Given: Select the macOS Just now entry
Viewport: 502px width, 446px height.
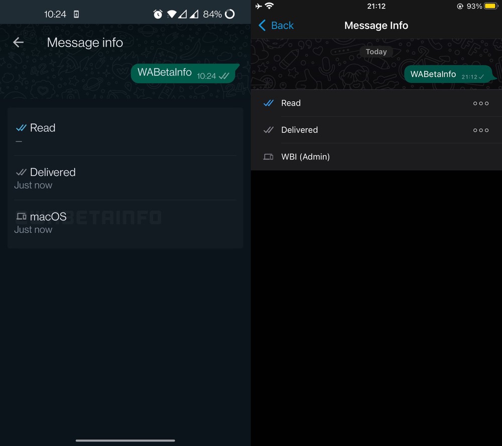Looking at the screenshot, I should pos(125,223).
